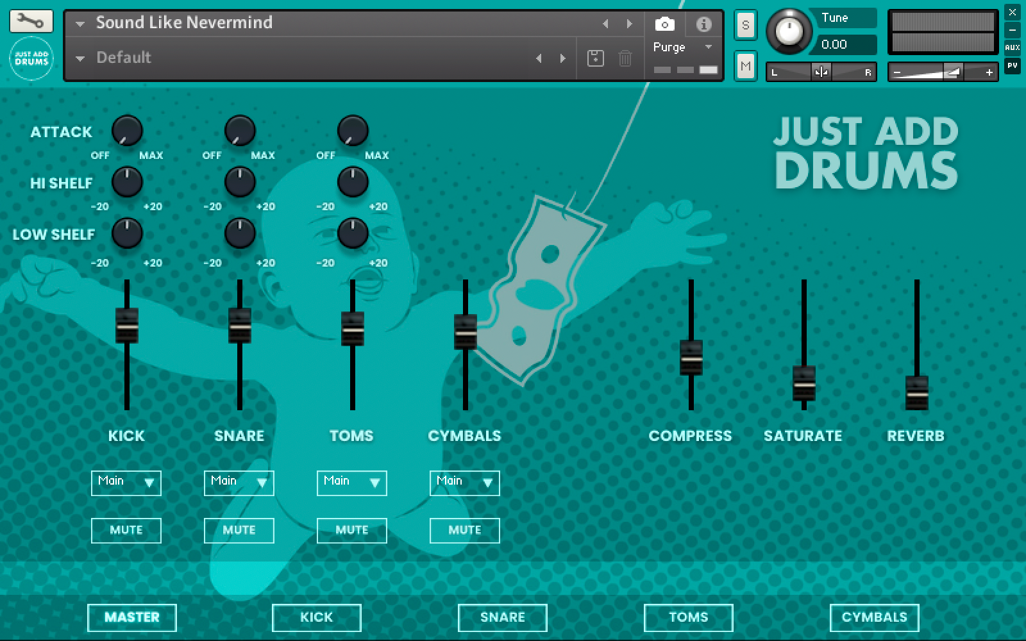Toggle the PV button
This screenshot has height=641, width=1026.
1013,65
